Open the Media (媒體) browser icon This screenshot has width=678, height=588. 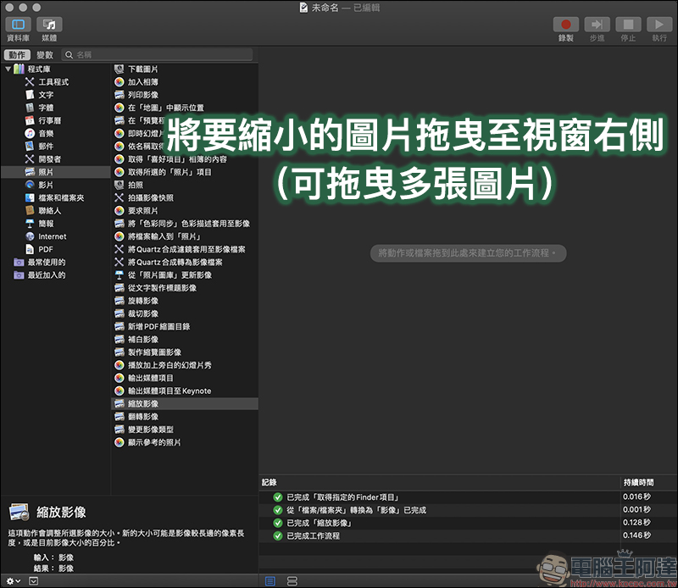coord(49,25)
